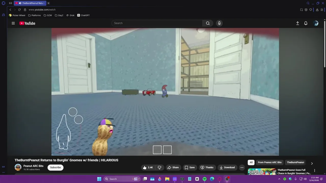Screen dimensions: 326x183
Task: Click the YouTube search field
Action: (x=157, y=23)
